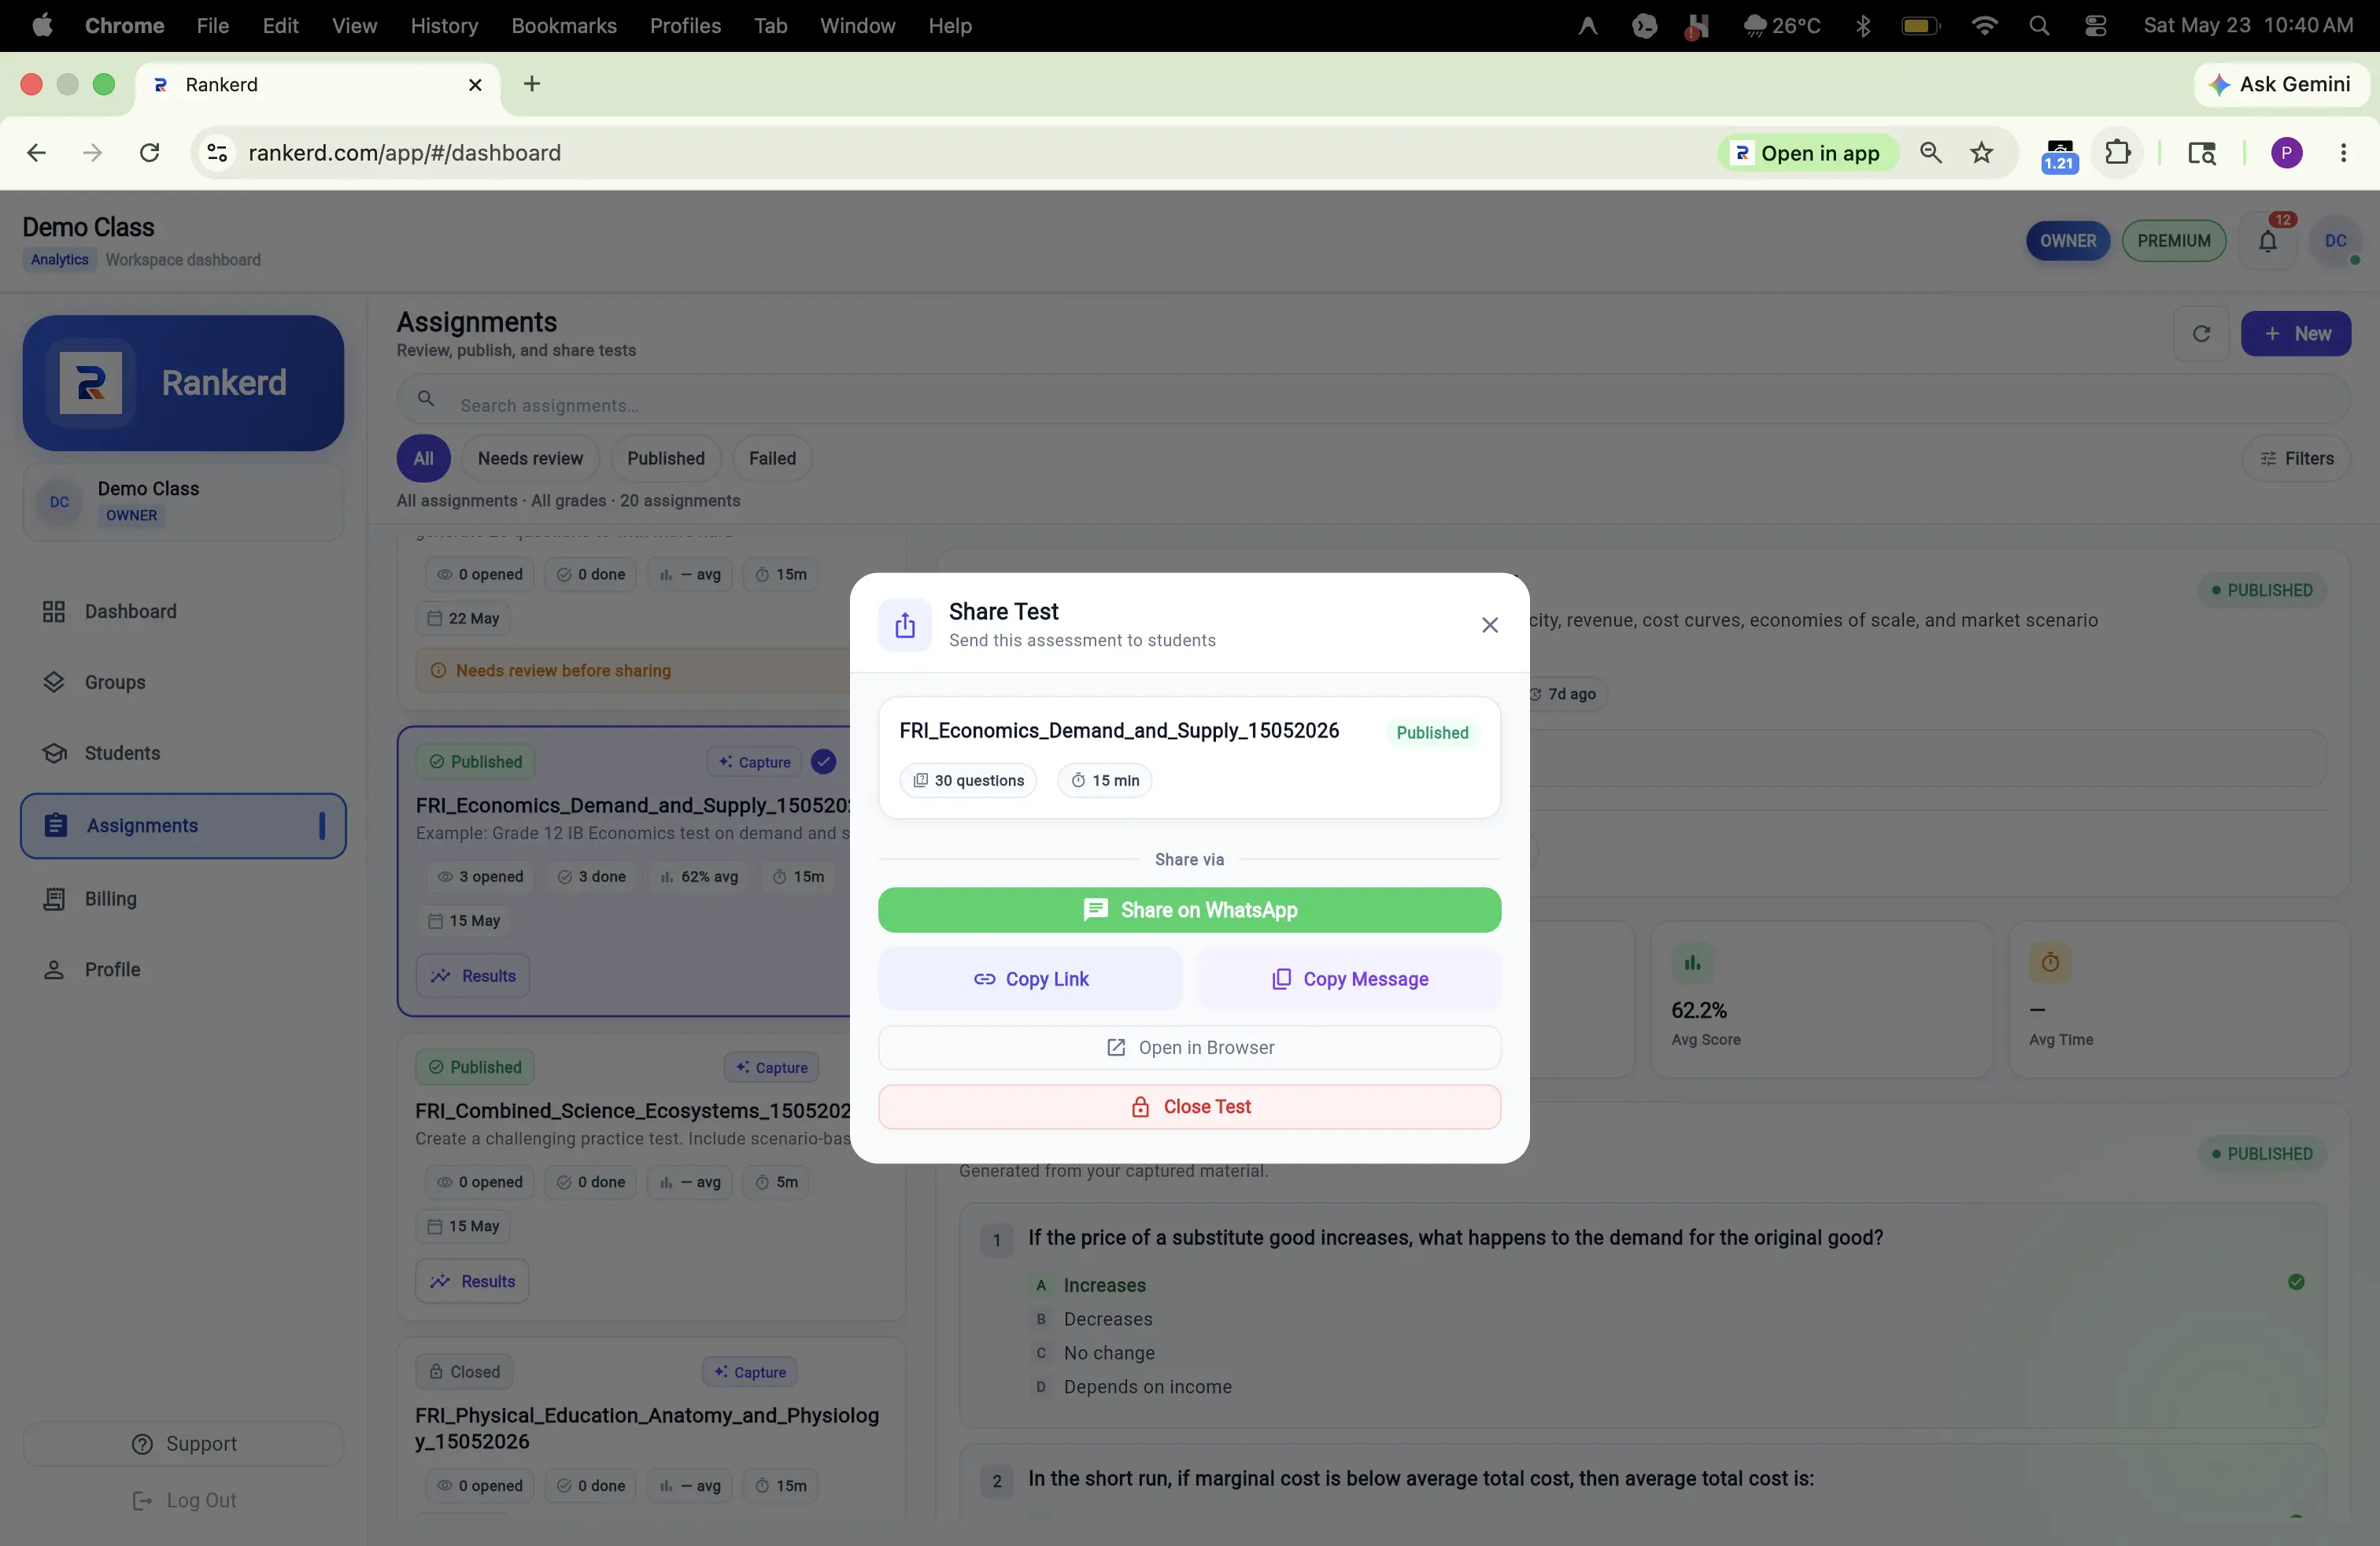Click the share icon in dialog header
The height and width of the screenshot is (1546, 2380).
tap(905, 625)
